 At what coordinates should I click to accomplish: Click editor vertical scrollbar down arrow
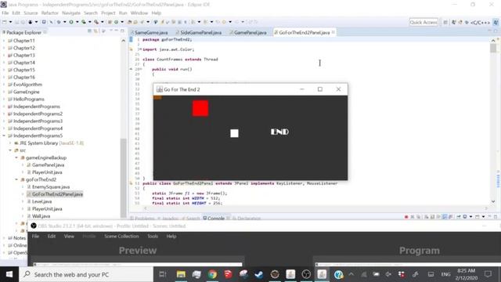point(493,201)
